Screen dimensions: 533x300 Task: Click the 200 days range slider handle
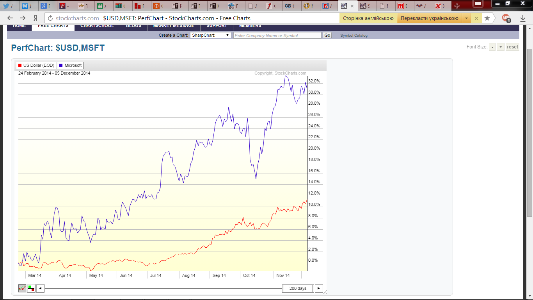click(x=298, y=288)
